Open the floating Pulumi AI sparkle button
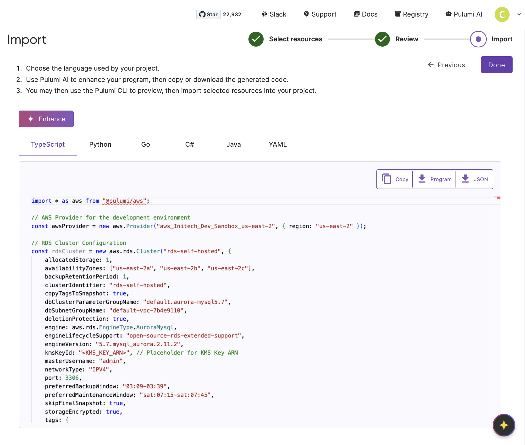This screenshot has height=445, width=525. tap(503, 425)
